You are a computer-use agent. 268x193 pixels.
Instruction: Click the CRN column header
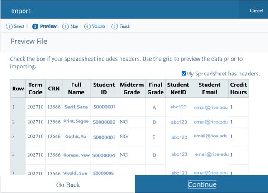tap(54, 89)
